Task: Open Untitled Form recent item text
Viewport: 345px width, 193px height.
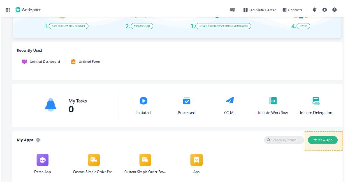Action: click(x=89, y=61)
